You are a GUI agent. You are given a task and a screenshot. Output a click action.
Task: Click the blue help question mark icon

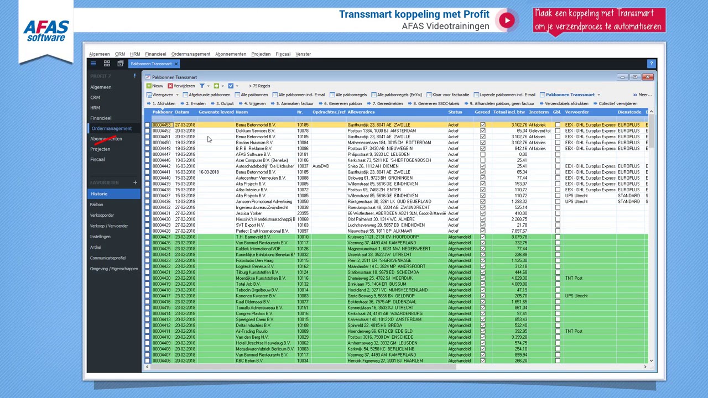tap(652, 64)
